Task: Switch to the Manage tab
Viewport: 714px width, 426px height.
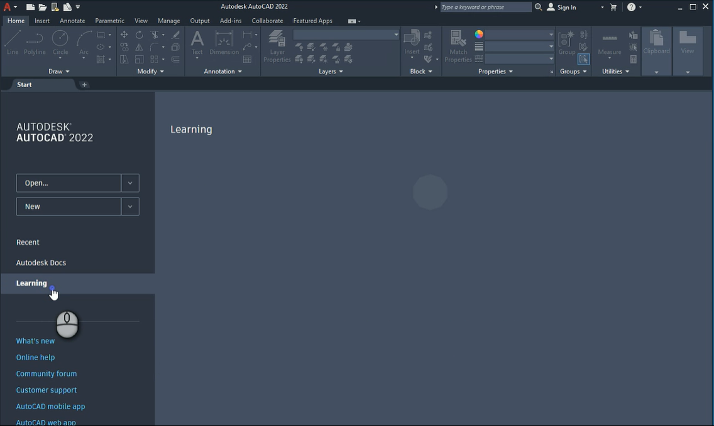Action: click(168, 21)
